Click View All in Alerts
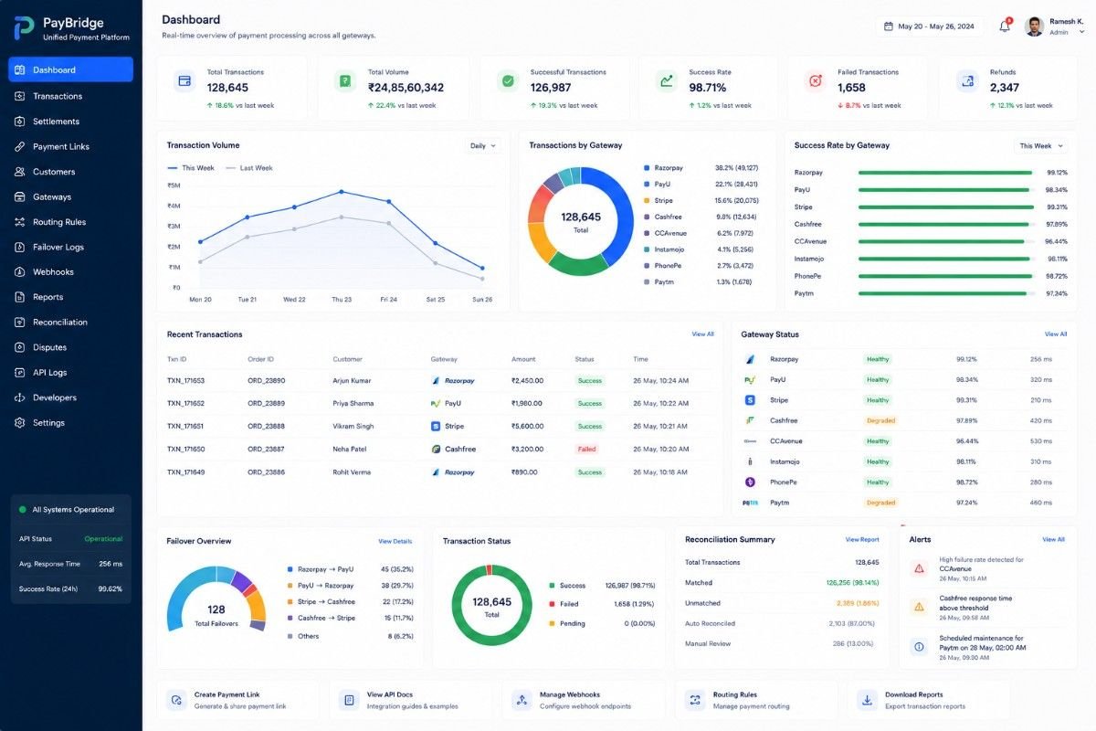This screenshot has width=1096, height=731. pos(1053,540)
